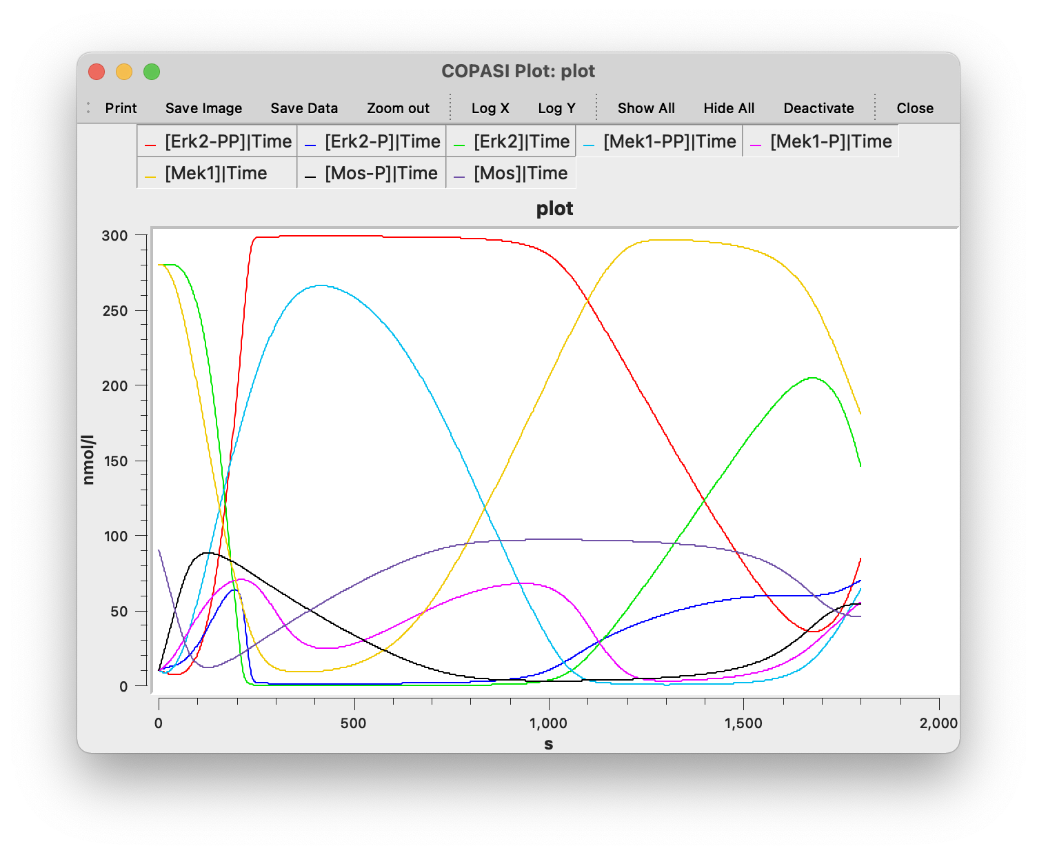1037x855 pixels.
Task: Toggle the [Mek1-P]|Time legend curve
Action: point(820,141)
